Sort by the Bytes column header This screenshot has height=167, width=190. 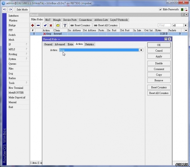pos(161,30)
